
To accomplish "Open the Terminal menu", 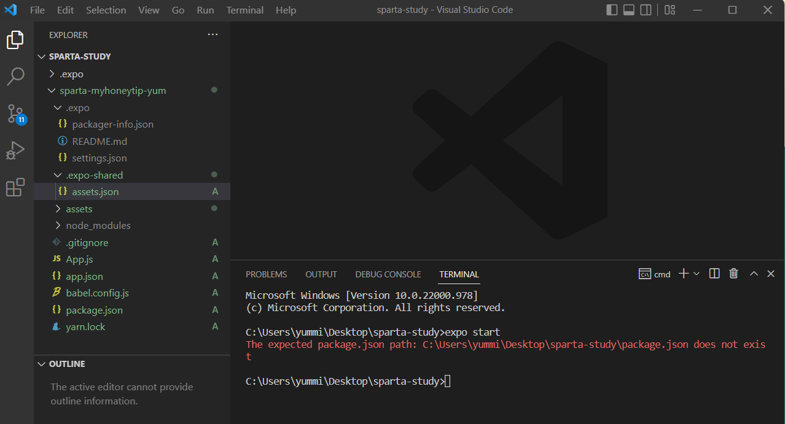I will click(x=245, y=10).
